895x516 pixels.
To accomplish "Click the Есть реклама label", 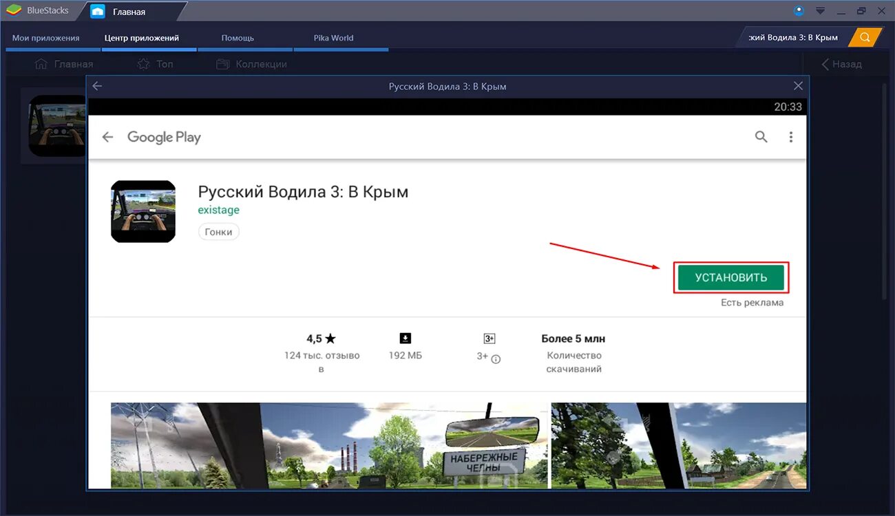I will point(752,303).
